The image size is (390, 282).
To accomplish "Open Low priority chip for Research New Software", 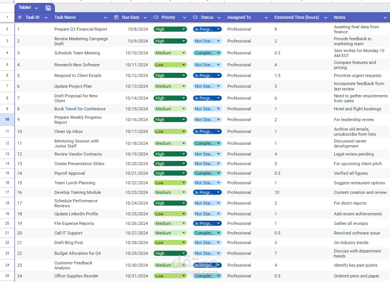I will (x=170, y=65).
